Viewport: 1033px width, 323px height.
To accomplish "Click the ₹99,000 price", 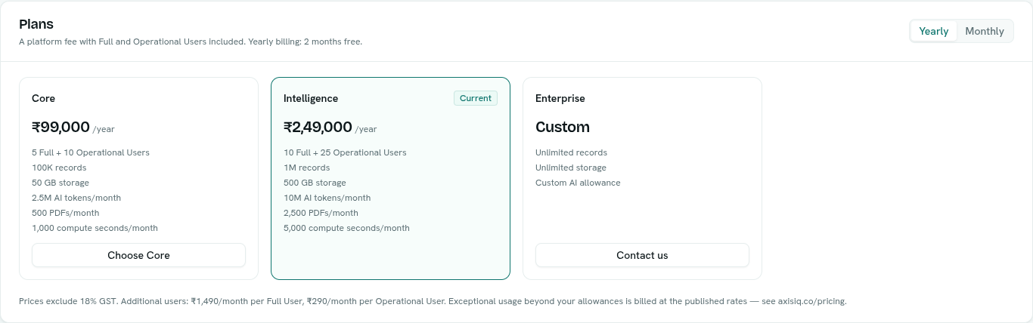I will (x=60, y=127).
